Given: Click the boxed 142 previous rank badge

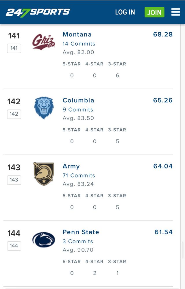Looking at the screenshot, I should tap(14, 114).
